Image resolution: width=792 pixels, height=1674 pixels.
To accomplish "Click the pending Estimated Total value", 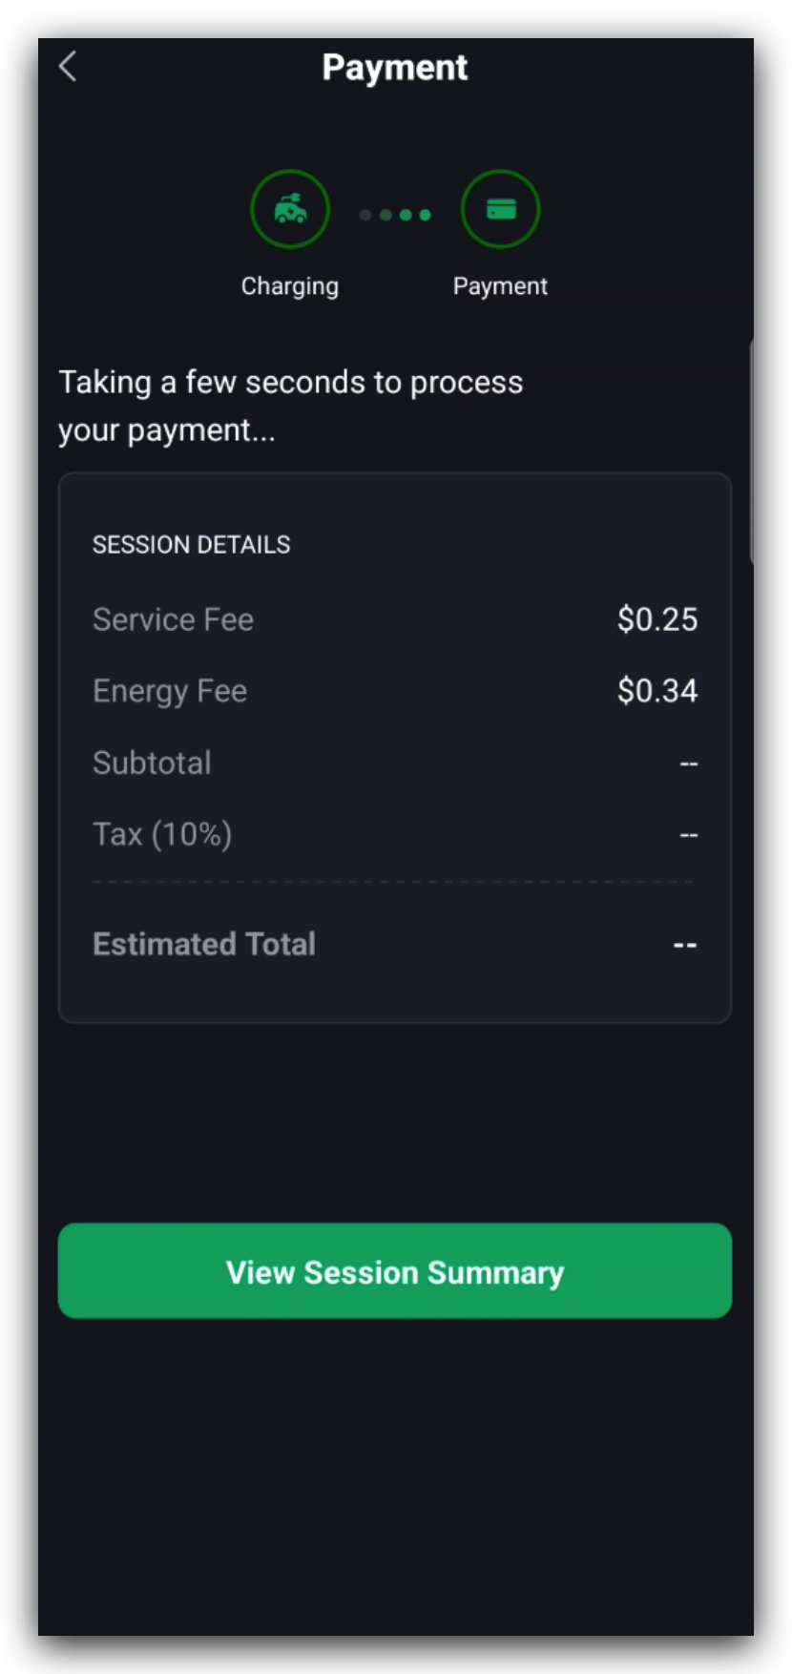I will coord(685,945).
